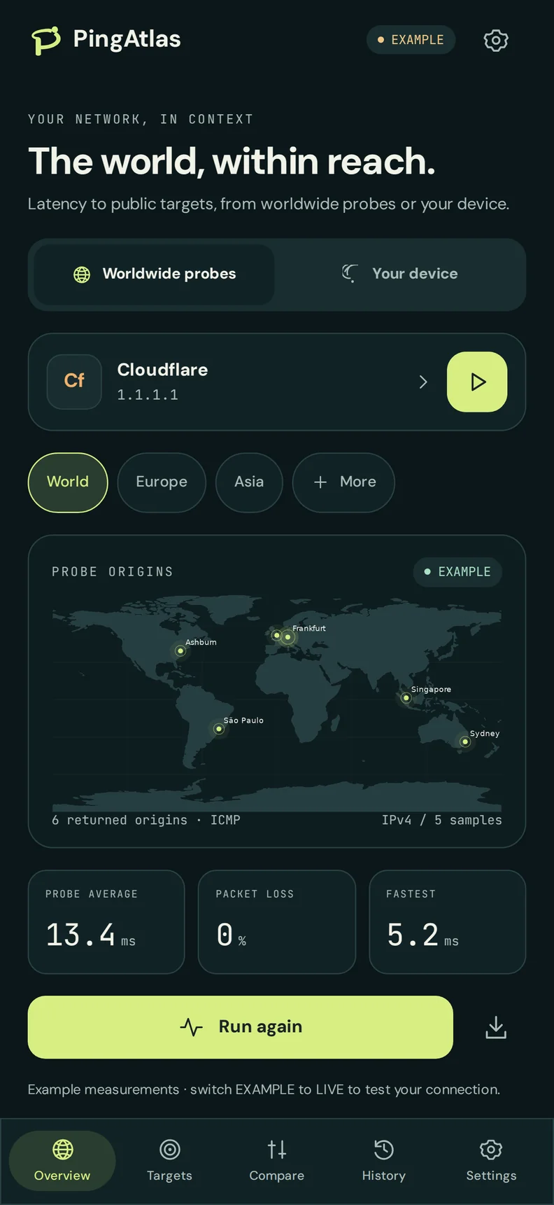Open the Settings tab
Image resolution: width=554 pixels, height=1205 pixels.
pyautogui.click(x=491, y=1161)
